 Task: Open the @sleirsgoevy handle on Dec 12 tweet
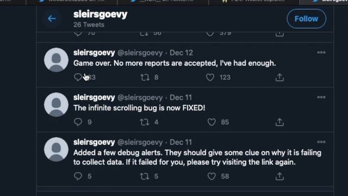tap(140, 53)
